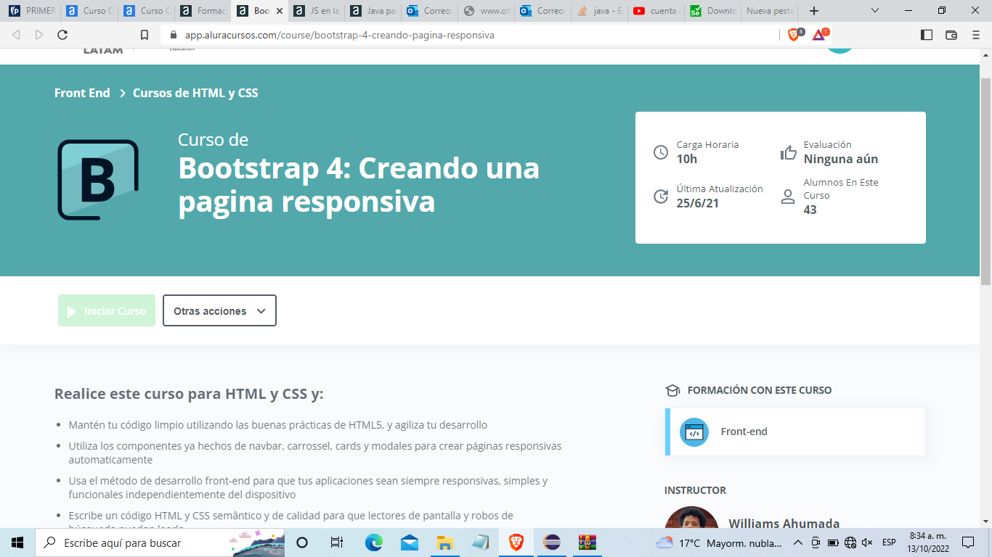
Task: Open Mail app from taskbar
Action: [x=409, y=542]
